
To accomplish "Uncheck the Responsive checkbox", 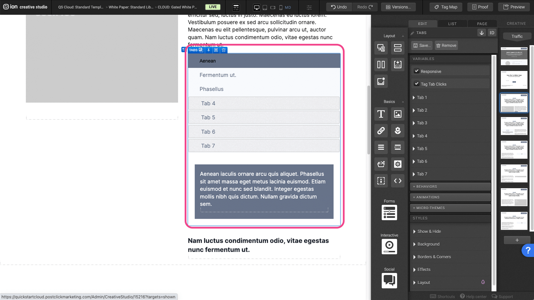I will pos(417,71).
